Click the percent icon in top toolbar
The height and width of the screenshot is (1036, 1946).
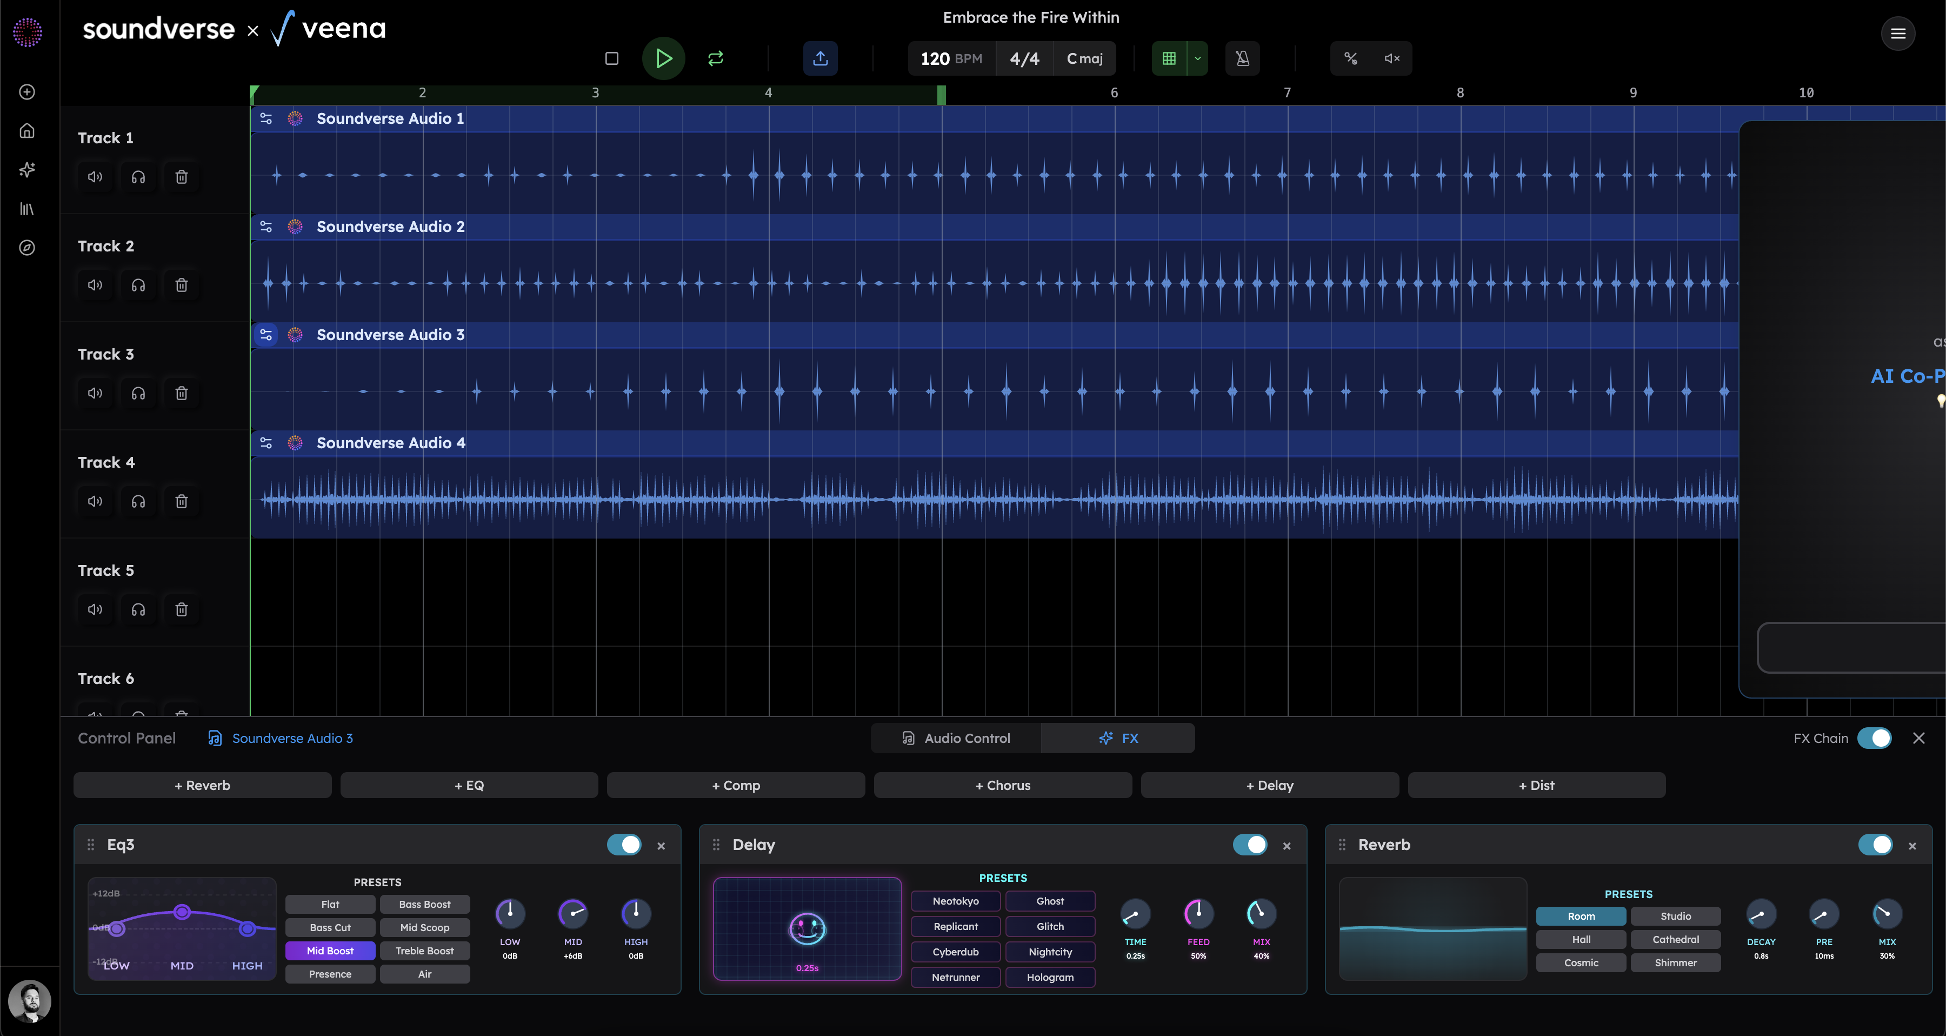(x=1351, y=58)
